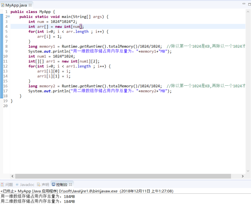The image size is (251, 209).
Task: Click the green comment on line 8
Action: [x=206, y=47]
